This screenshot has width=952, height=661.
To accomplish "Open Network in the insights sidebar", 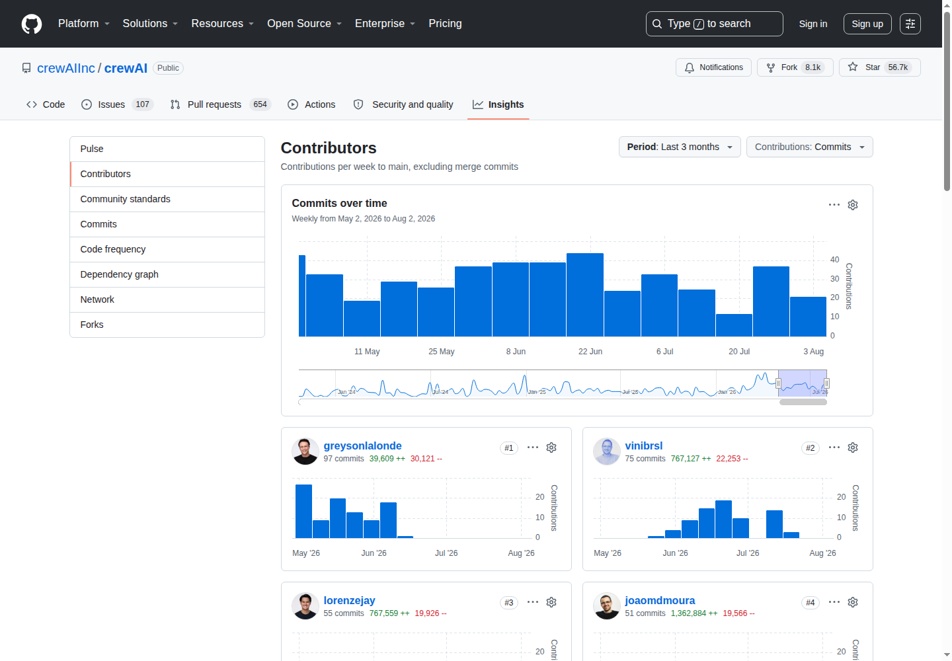I will click(167, 299).
